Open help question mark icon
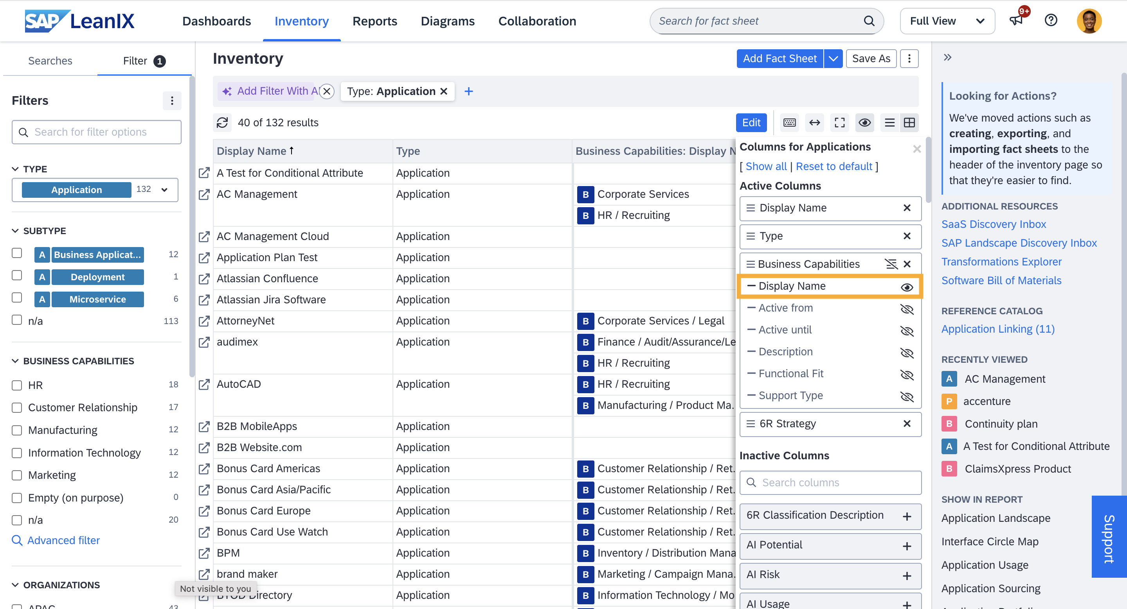 [x=1050, y=21]
